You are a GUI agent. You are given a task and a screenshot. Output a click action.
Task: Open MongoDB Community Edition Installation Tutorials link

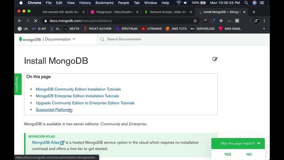(x=78, y=89)
